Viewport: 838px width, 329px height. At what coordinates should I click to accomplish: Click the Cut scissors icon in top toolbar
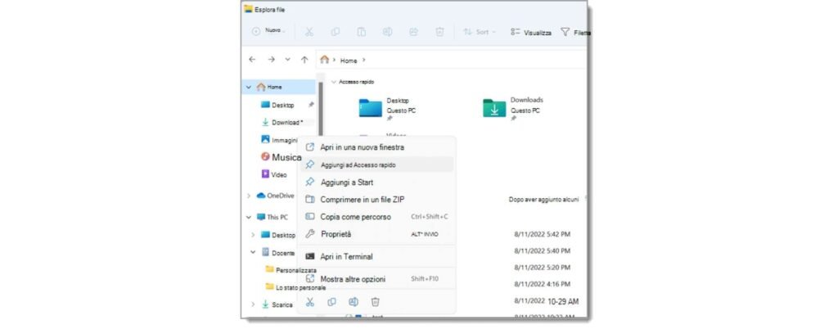point(309,32)
